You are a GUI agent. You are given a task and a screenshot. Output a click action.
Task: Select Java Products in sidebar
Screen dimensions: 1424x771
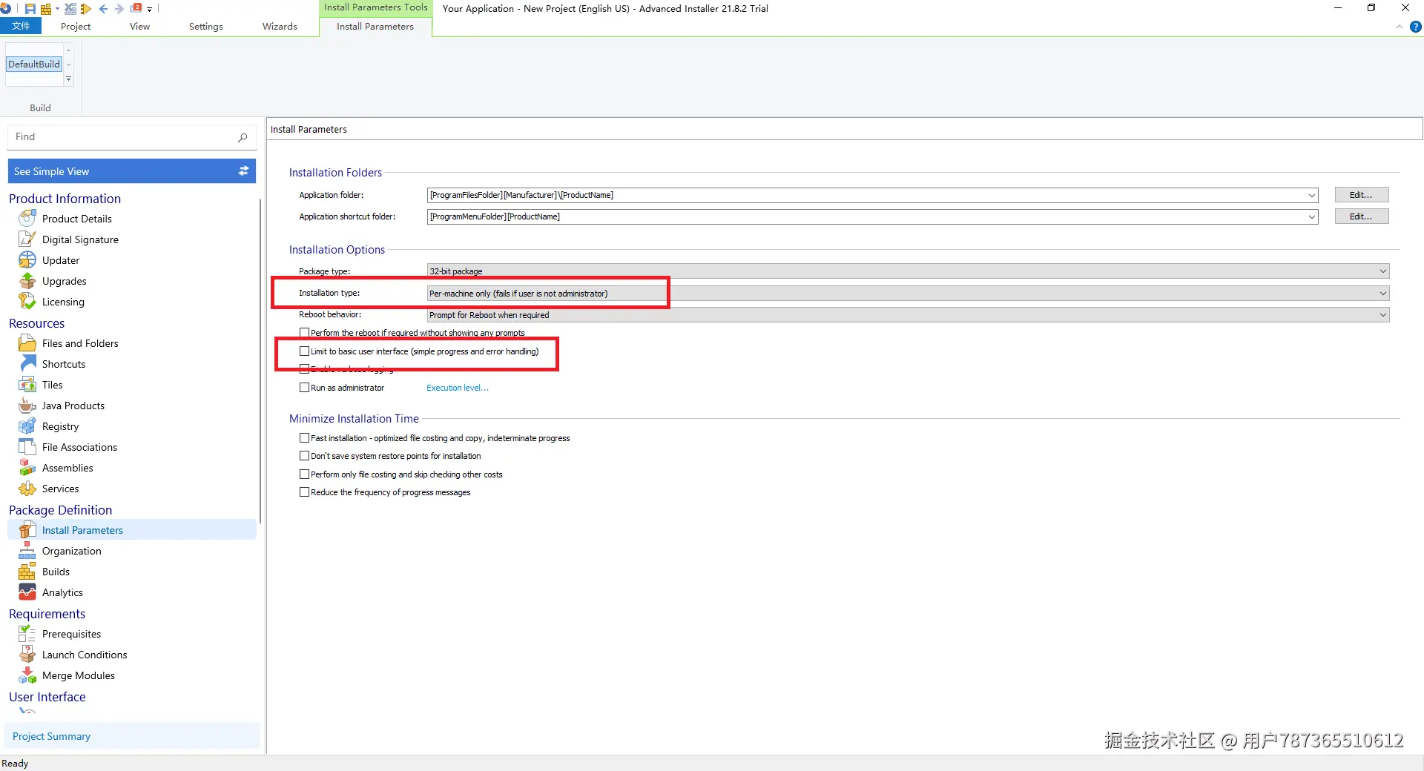click(73, 406)
